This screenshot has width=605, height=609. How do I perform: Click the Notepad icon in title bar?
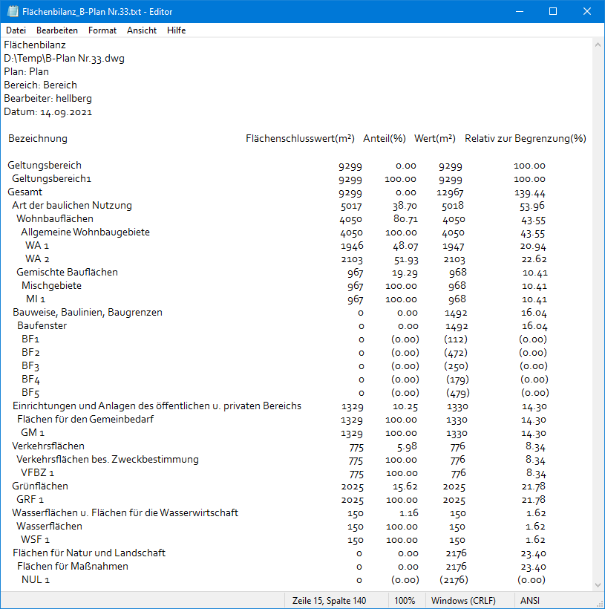(x=12, y=11)
